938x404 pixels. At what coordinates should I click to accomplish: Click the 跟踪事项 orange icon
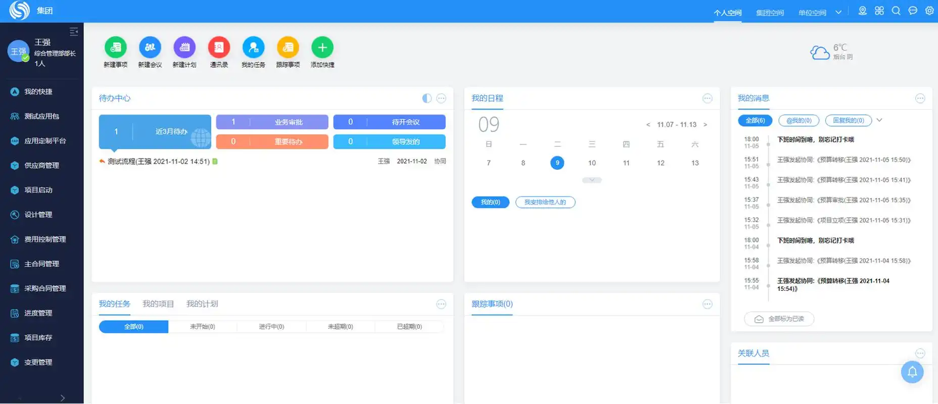288,47
